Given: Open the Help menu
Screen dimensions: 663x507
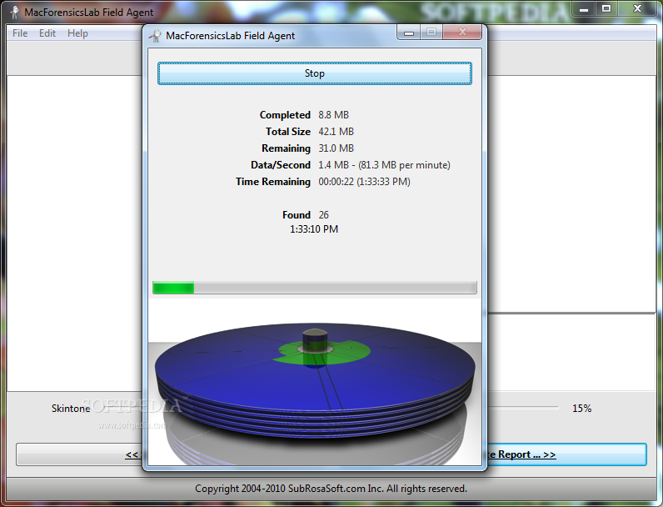Looking at the screenshot, I should click(77, 33).
